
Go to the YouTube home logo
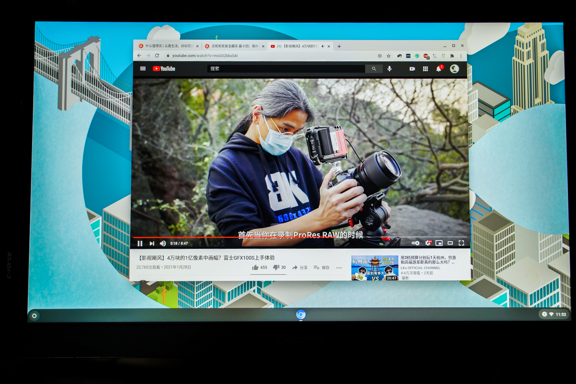164,69
